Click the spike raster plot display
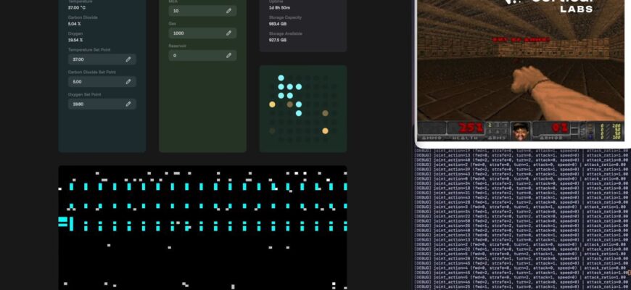631x290 pixels. tap(202, 228)
